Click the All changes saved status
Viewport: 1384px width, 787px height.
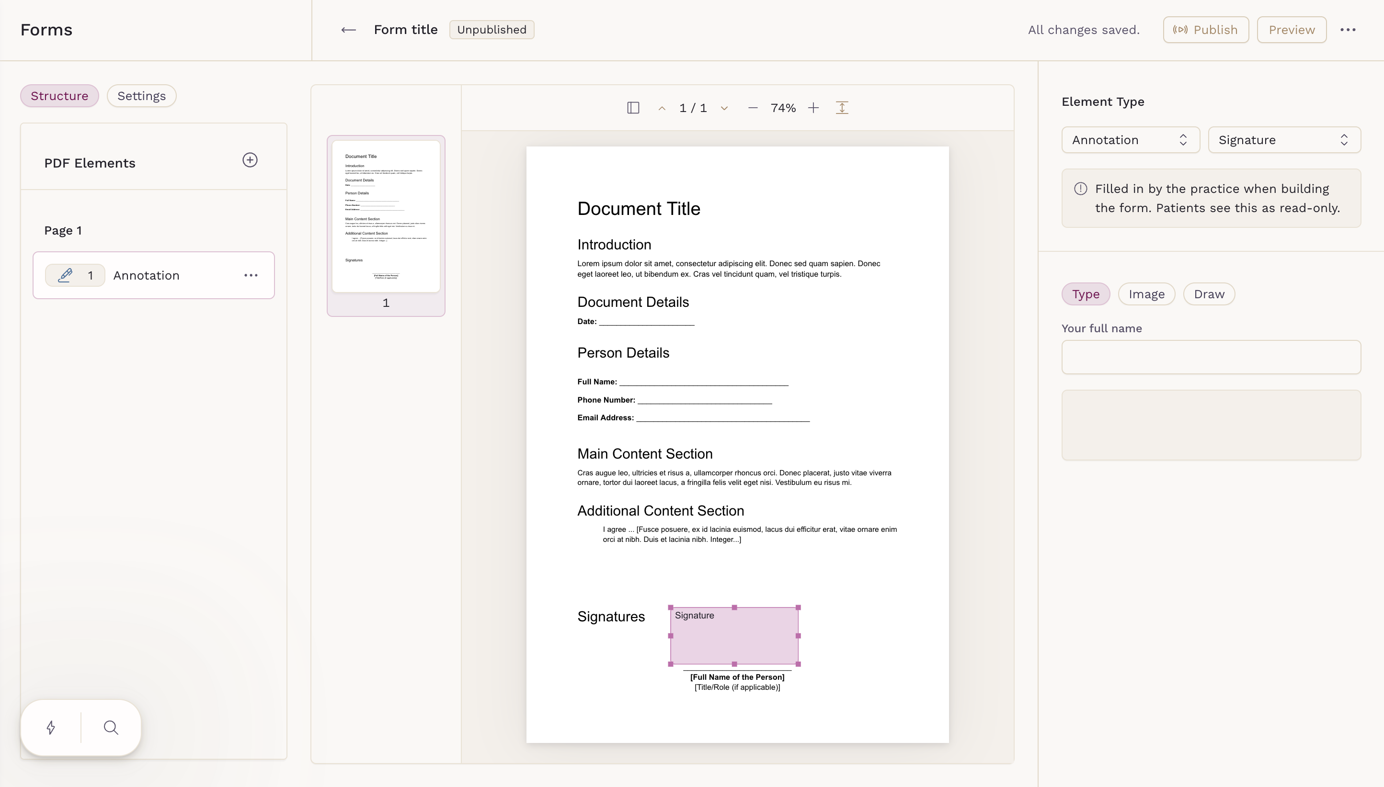coord(1083,30)
